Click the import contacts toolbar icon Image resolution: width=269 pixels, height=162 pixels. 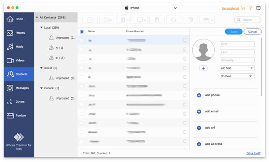coord(105,20)
